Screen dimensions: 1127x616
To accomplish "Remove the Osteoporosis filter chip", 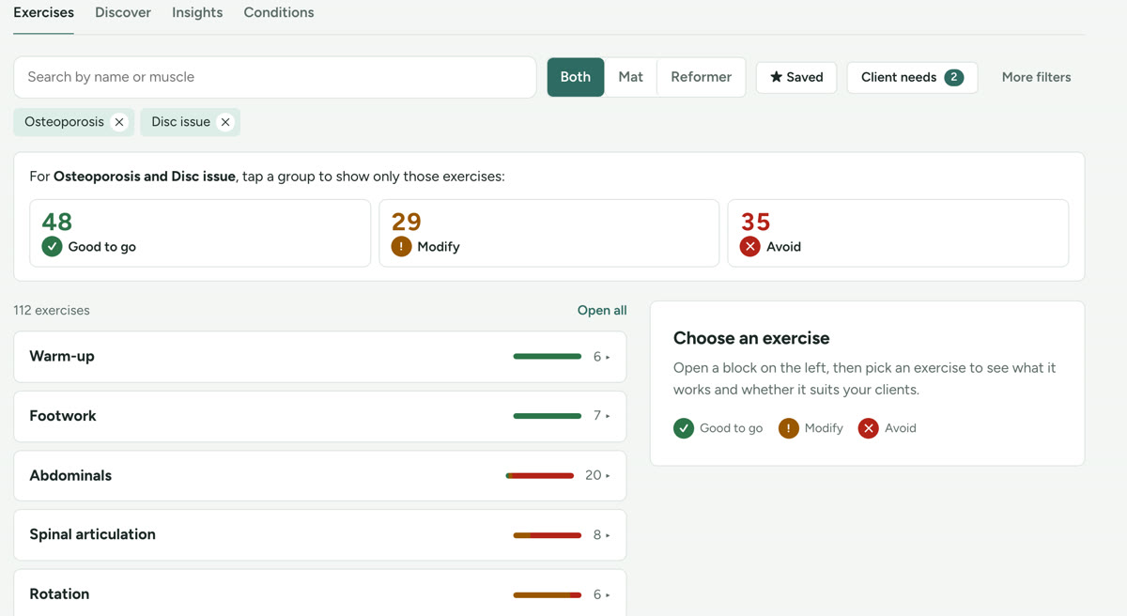I will click(119, 122).
